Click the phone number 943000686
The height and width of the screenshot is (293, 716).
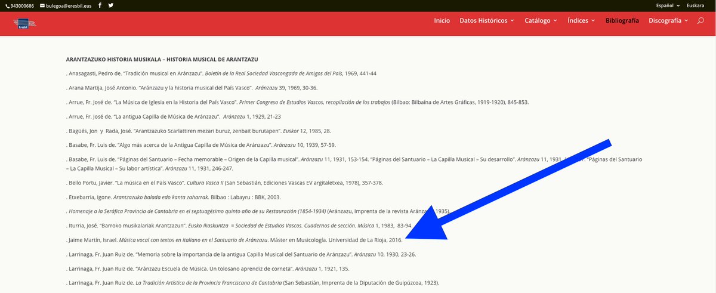point(23,5)
